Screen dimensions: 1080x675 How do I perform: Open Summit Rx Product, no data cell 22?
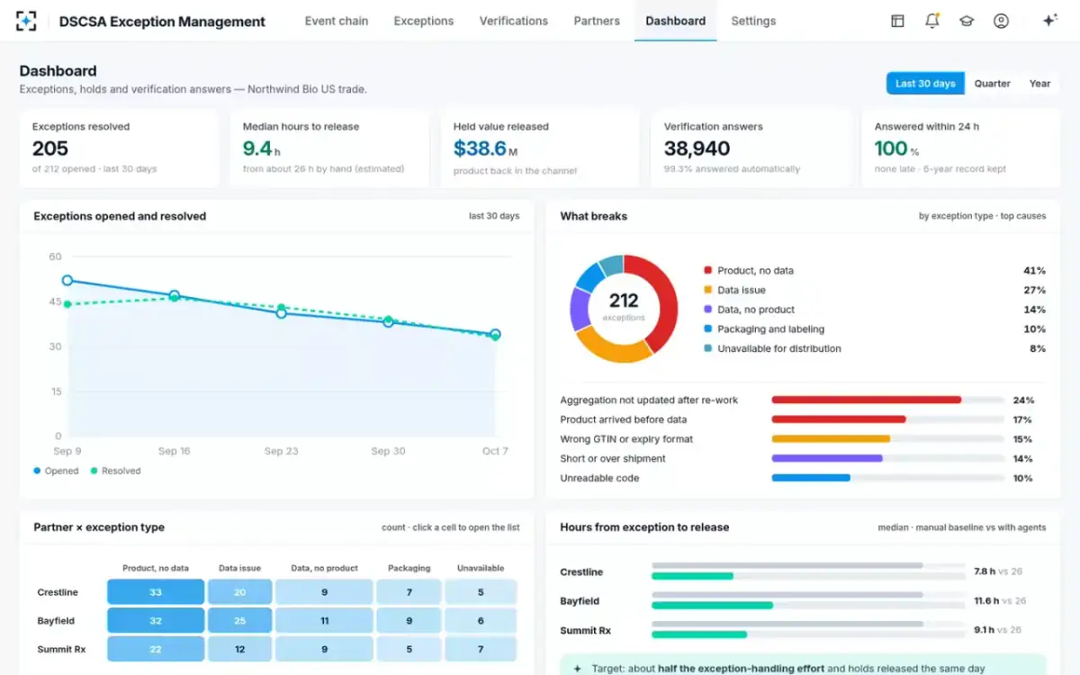156,649
